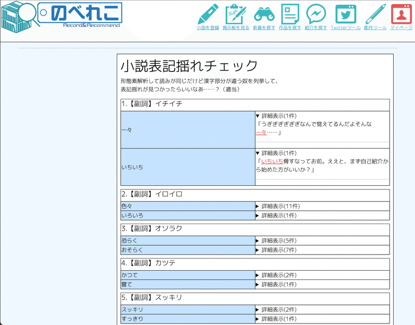This screenshot has width=415, height=325.
Task: Select the すっきり blue cell
Action: tap(188, 319)
